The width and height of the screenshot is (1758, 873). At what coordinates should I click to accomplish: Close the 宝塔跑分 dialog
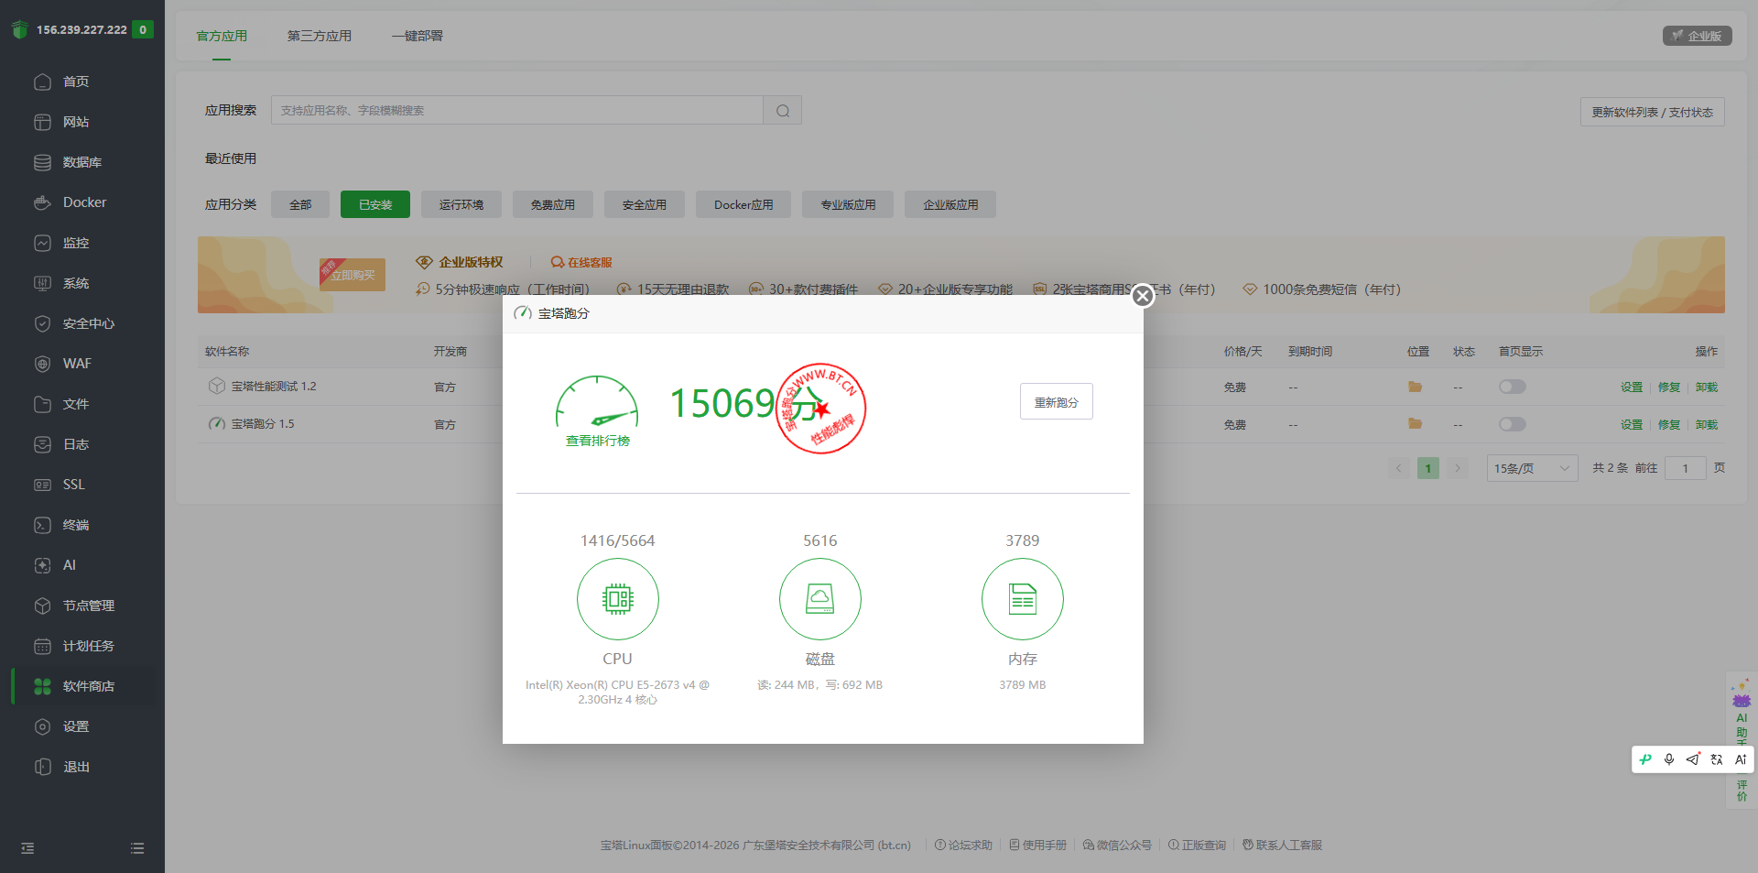(x=1143, y=296)
